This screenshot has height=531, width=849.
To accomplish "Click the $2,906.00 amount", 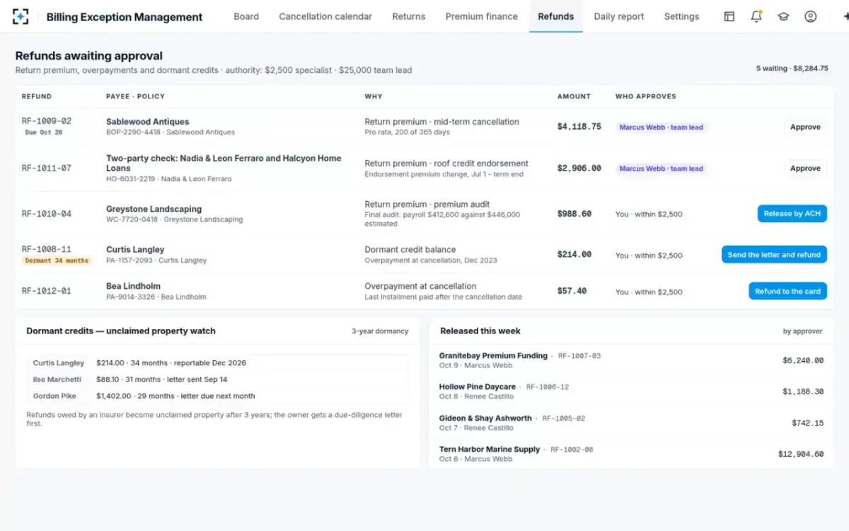I will (x=579, y=169).
